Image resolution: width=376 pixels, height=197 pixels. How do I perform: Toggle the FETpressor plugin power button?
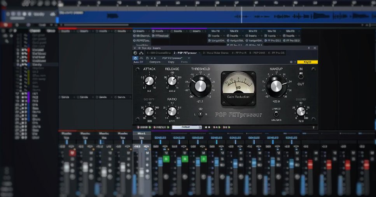[x=135, y=58]
